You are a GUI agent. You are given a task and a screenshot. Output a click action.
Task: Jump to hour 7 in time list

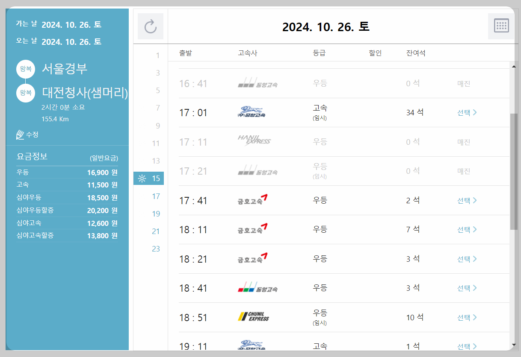tap(157, 108)
